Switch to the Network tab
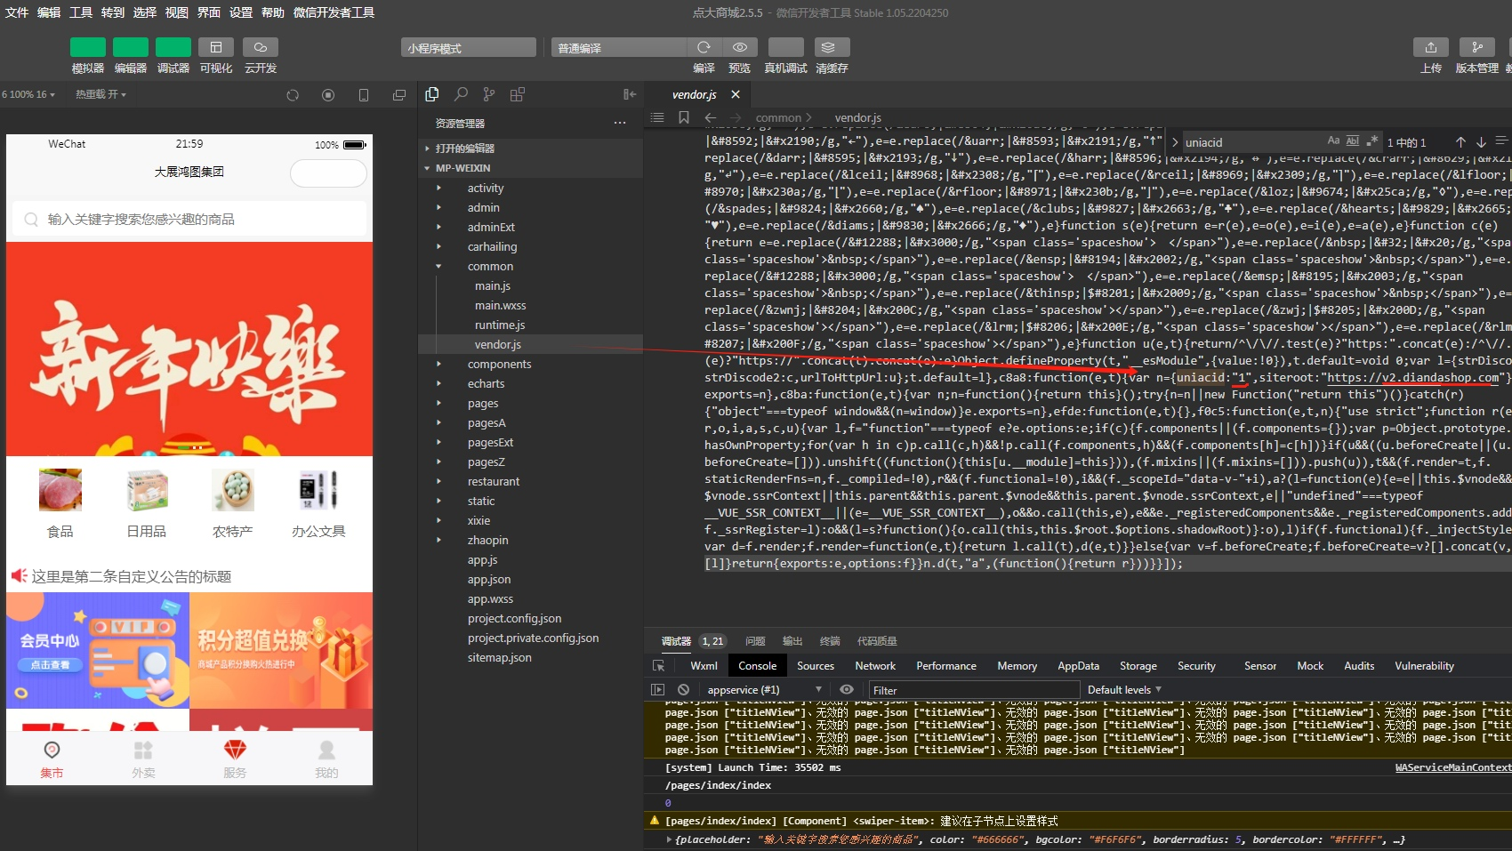This screenshot has width=1512, height=851. (x=874, y=666)
